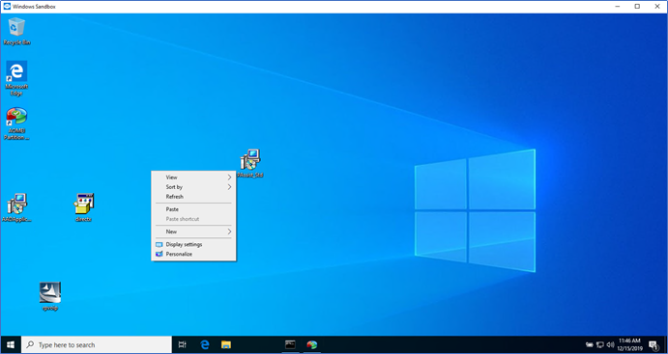Open the volume speaker tray icon

610,344
